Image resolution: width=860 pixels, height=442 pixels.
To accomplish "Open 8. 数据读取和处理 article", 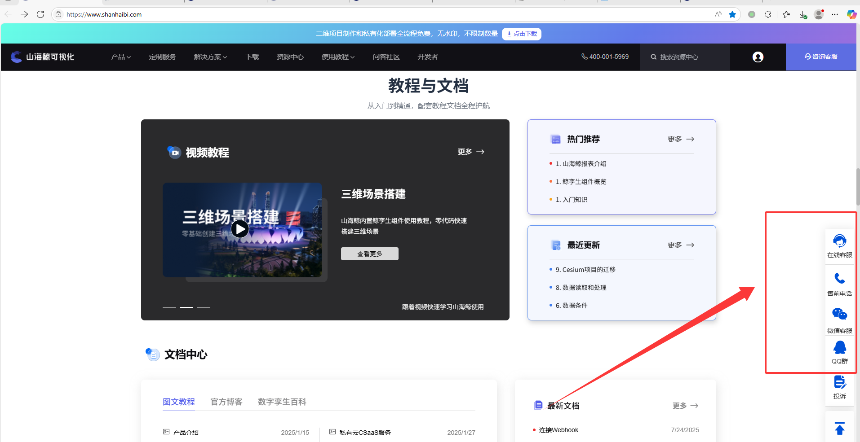I will pos(581,288).
